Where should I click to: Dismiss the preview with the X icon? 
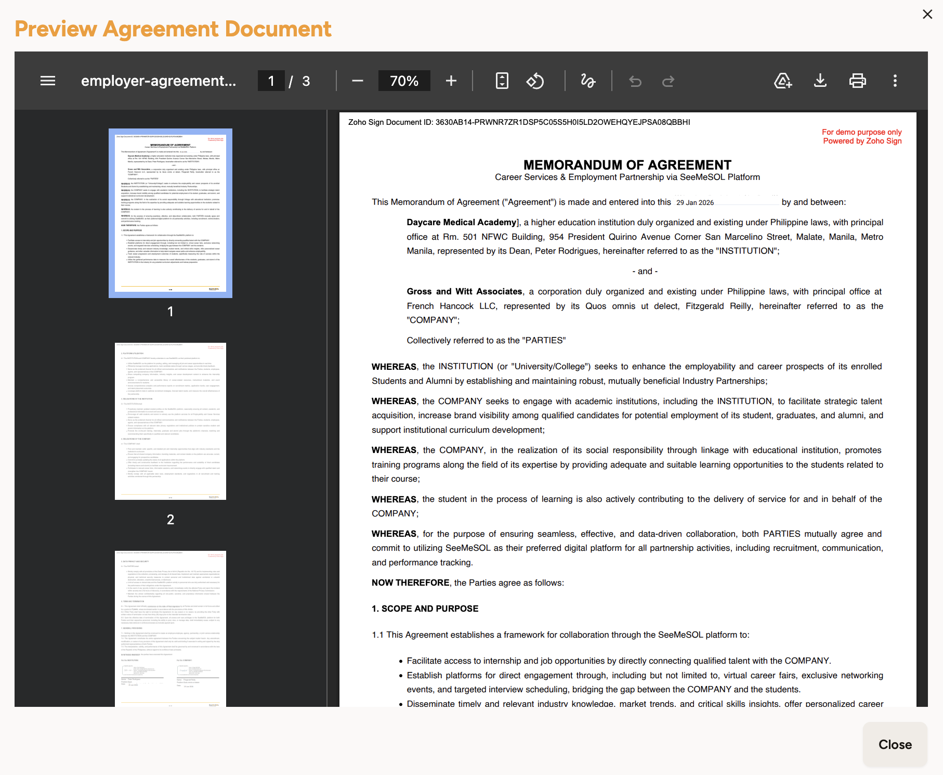point(927,14)
